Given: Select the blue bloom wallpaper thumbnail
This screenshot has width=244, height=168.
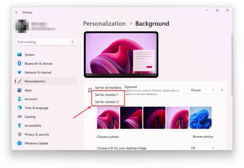Looking at the screenshot, I should coord(200,118).
